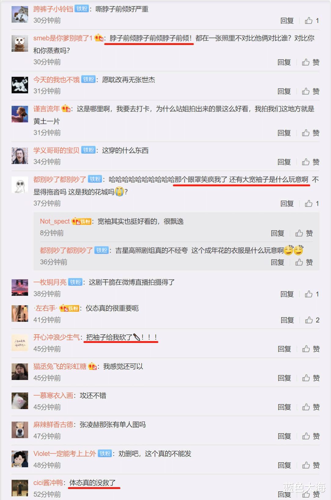The height and width of the screenshot is (500, 331).
Task: Like 谨言流年's comment about 打卡
Action: tap(311, 133)
